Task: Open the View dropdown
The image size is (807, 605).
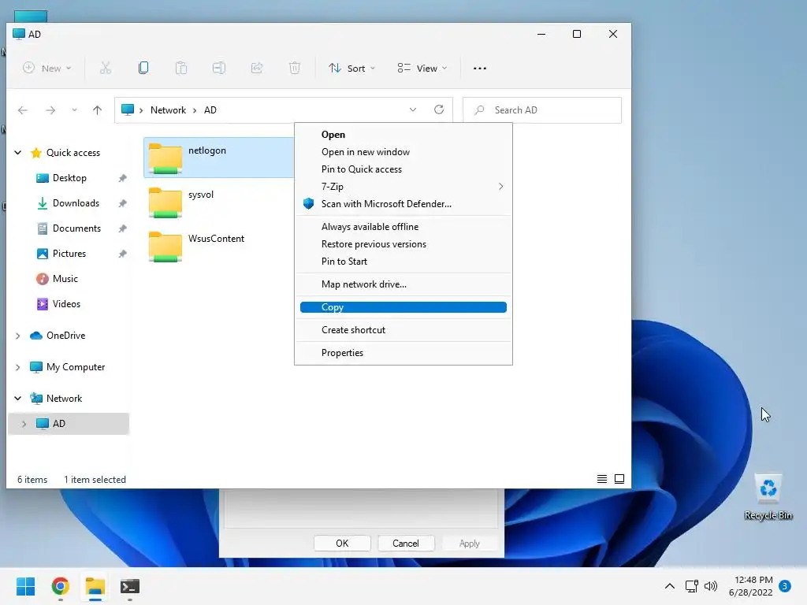Action: coord(422,68)
